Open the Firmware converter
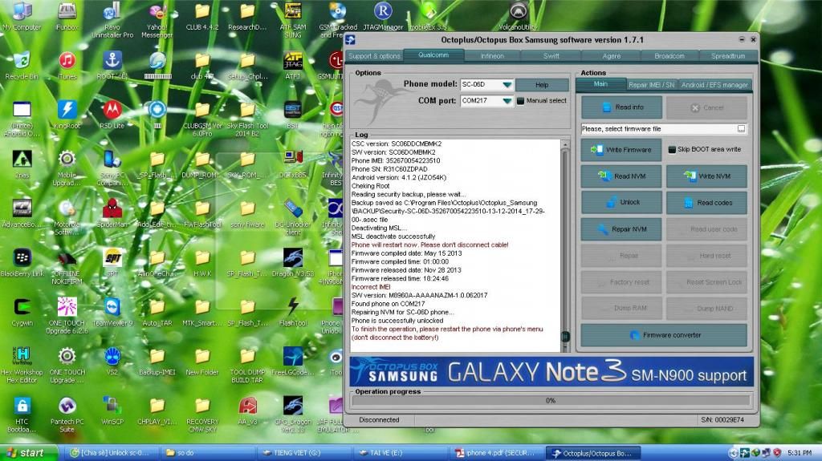This screenshot has width=822, height=461. pyautogui.click(x=664, y=335)
